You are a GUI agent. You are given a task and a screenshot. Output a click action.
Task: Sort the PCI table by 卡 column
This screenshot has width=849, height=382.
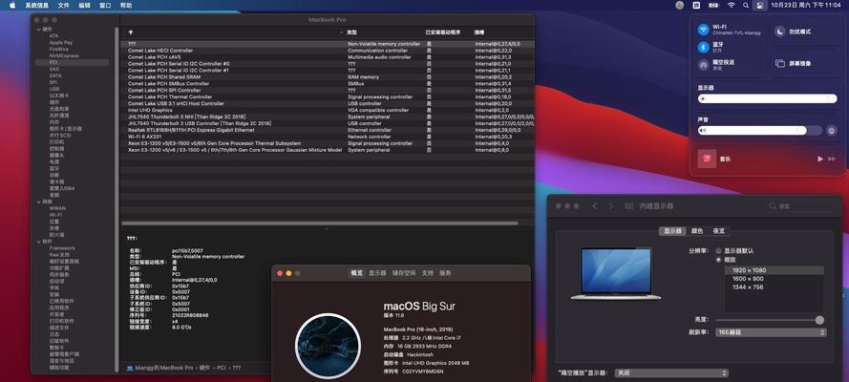tap(233, 32)
